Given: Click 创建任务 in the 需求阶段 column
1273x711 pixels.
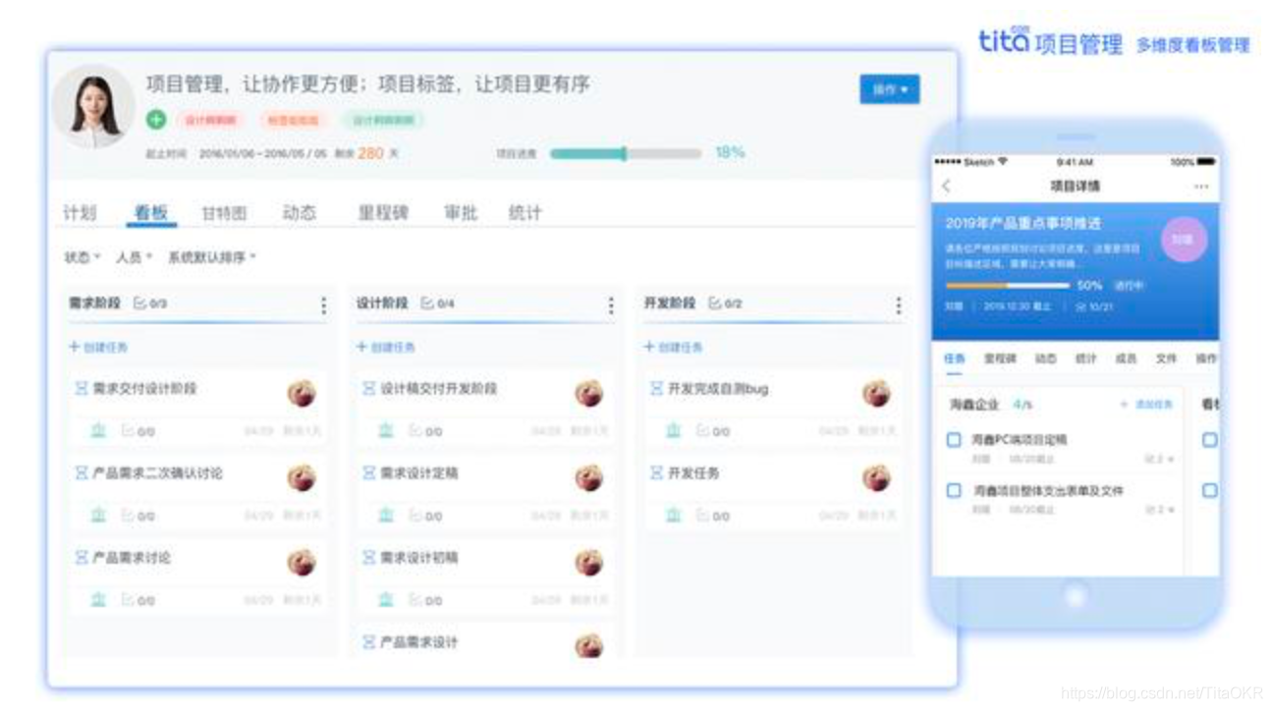Looking at the screenshot, I should click(98, 347).
